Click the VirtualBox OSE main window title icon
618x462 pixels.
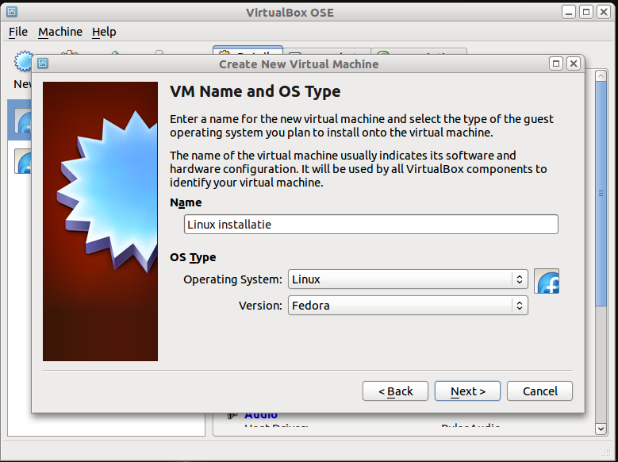pyautogui.click(x=12, y=12)
